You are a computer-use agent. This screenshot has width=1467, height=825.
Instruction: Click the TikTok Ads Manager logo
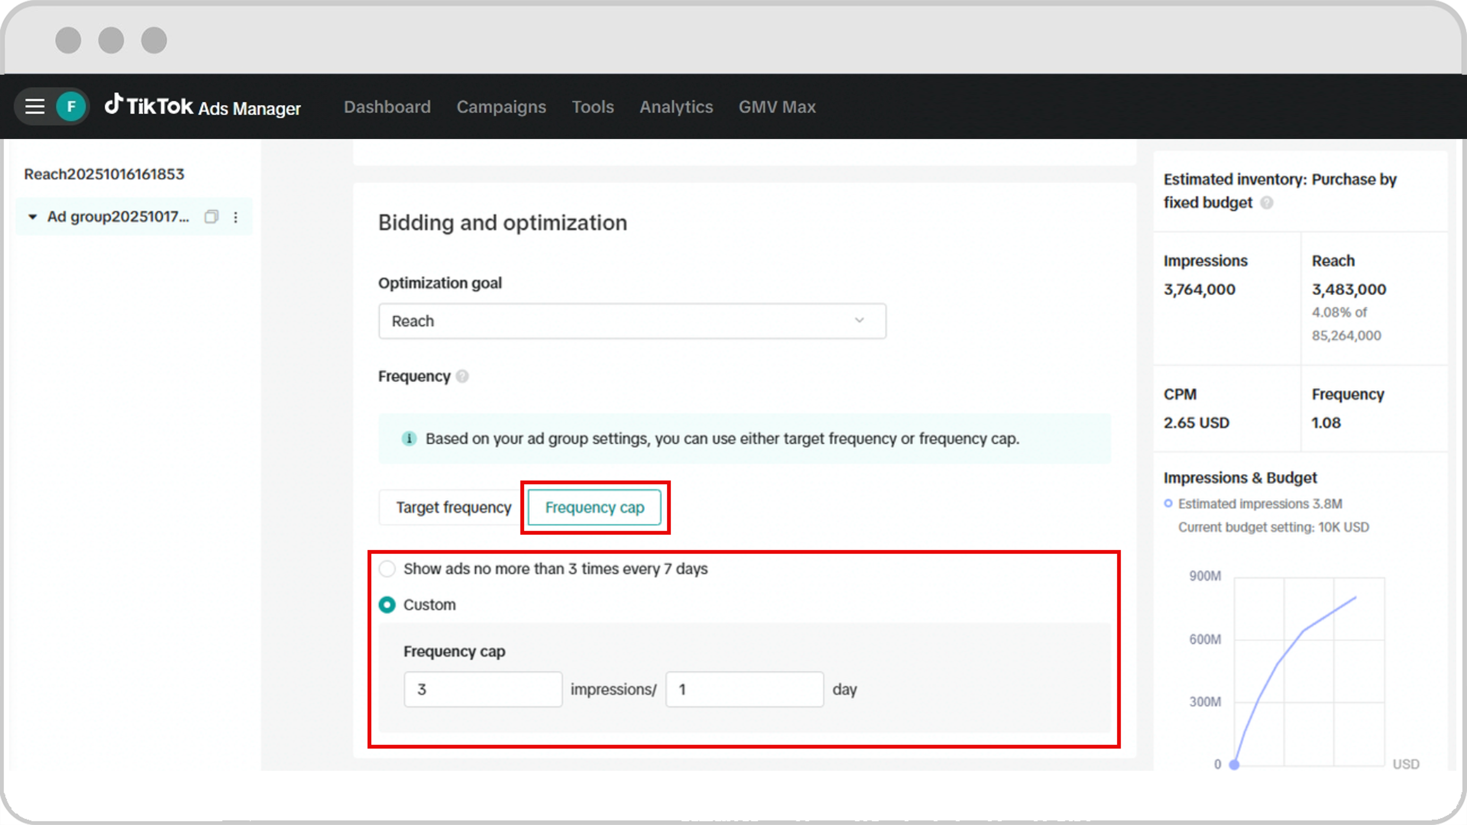(x=202, y=106)
